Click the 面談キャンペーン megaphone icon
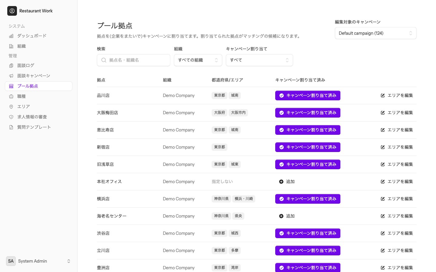This screenshot has width=436, height=272. 11,76
